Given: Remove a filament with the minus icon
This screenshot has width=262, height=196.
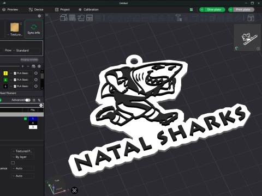Looking at the screenshot, I should 28,66.
